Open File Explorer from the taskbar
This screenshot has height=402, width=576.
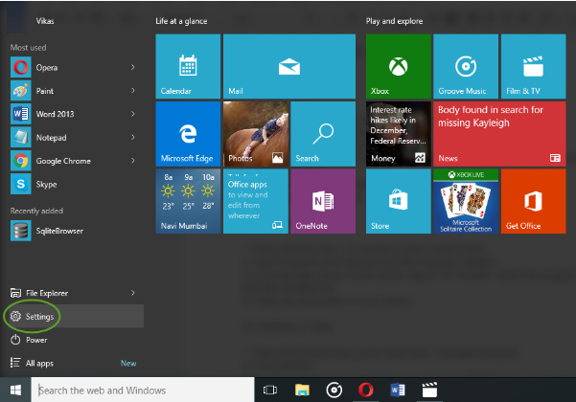(x=302, y=390)
